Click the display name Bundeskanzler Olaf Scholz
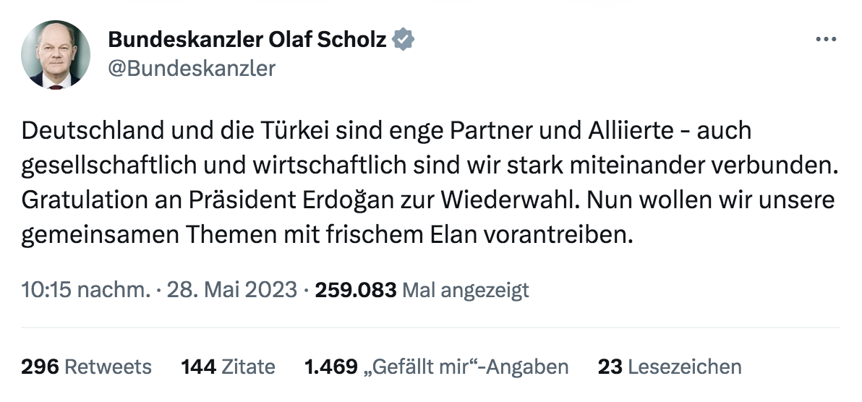Screen dimensions: 862x402 pyautogui.click(x=247, y=40)
